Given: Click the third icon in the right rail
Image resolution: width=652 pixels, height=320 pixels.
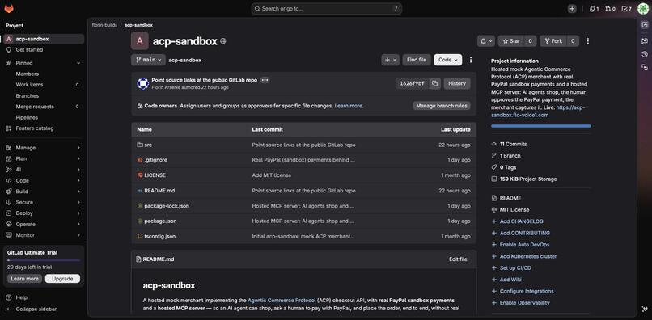Looking at the screenshot, I should click(x=645, y=54).
